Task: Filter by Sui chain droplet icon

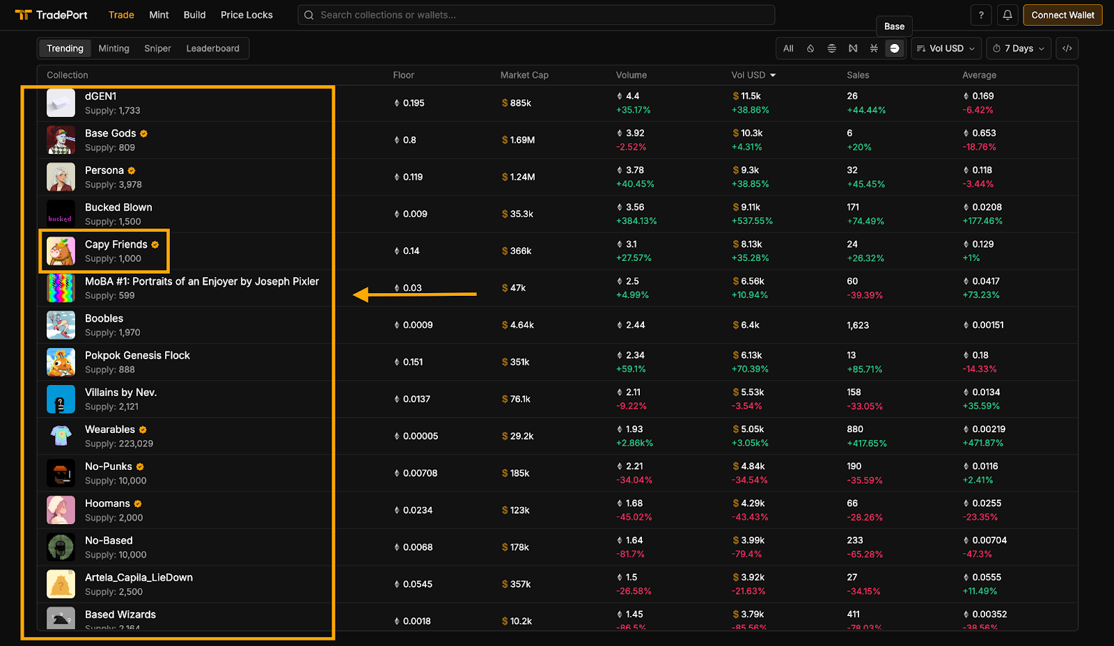Action: (810, 48)
